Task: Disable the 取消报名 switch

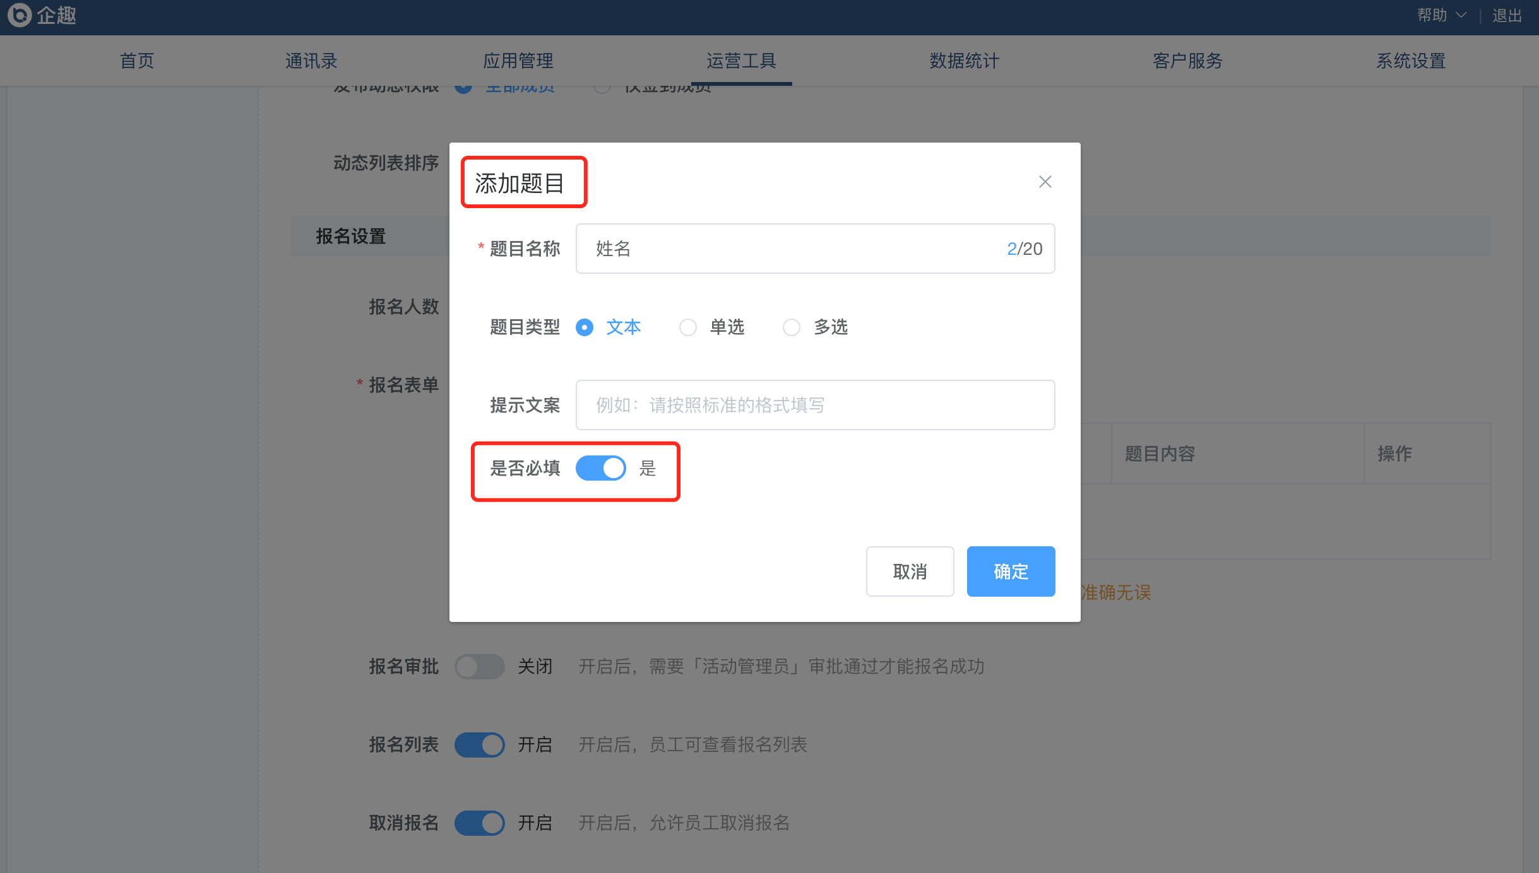Action: [479, 823]
